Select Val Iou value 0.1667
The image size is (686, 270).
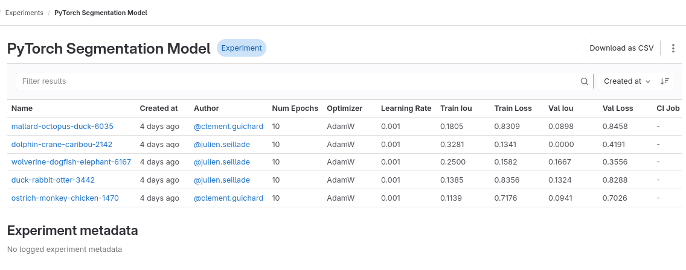pyautogui.click(x=560, y=162)
